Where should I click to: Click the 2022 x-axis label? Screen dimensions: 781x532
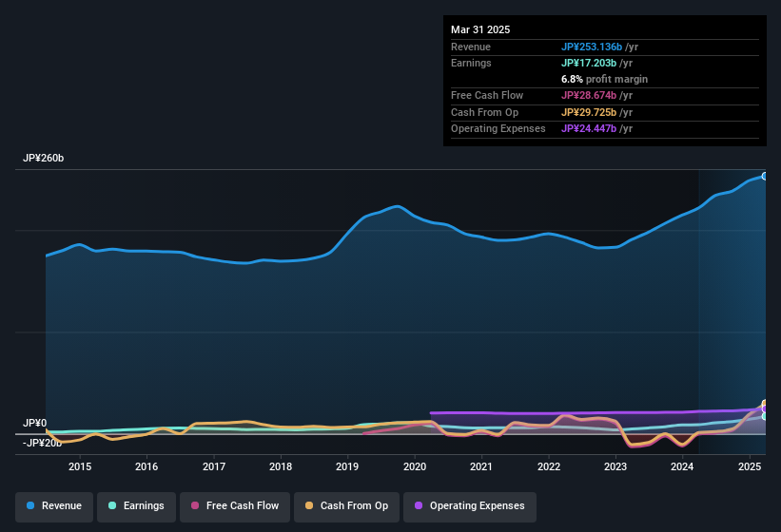coord(548,466)
